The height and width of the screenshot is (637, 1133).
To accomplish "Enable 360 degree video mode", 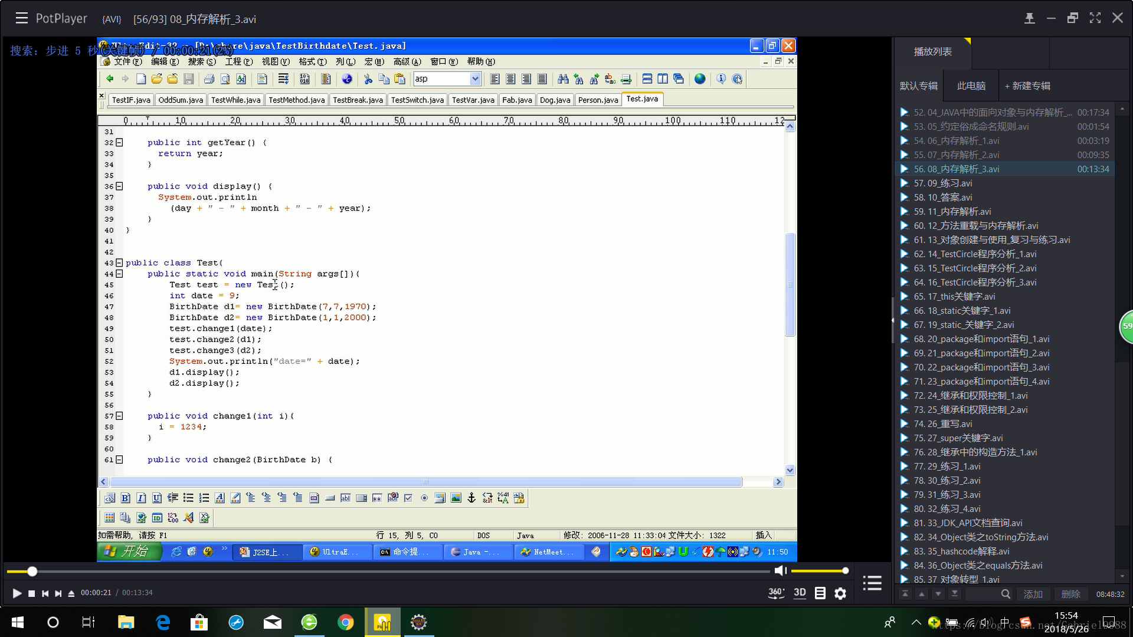I will coord(775,593).
